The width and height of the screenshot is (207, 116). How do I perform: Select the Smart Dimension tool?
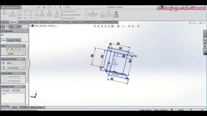coord(13,14)
